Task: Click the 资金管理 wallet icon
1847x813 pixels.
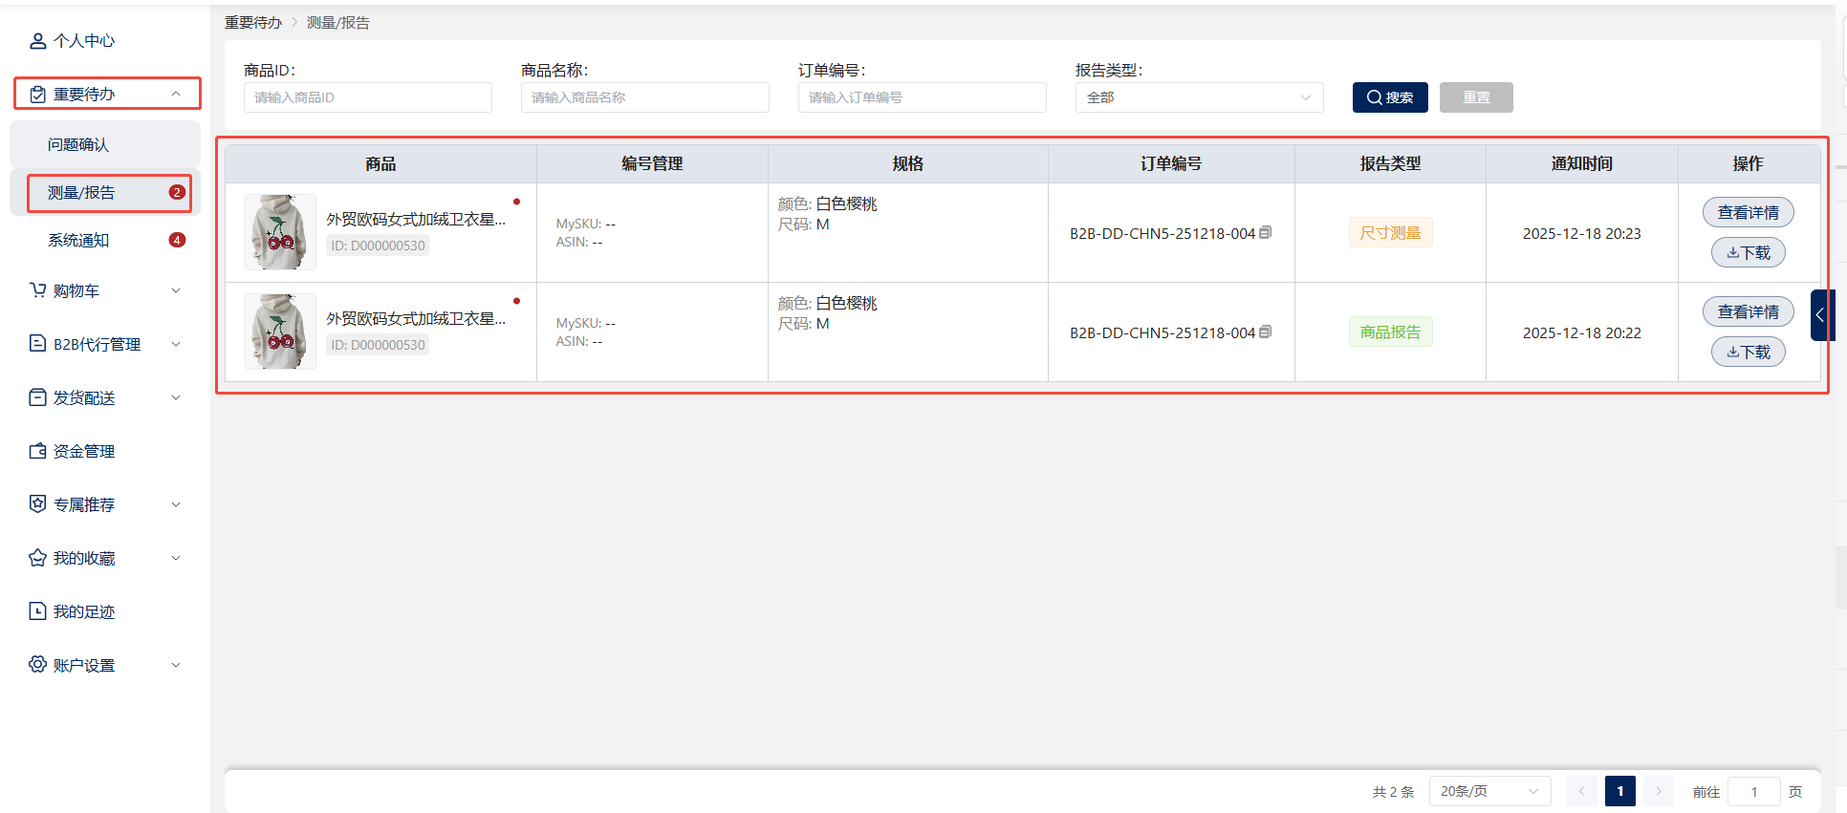Action: pyautogui.click(x=37, y=451)
